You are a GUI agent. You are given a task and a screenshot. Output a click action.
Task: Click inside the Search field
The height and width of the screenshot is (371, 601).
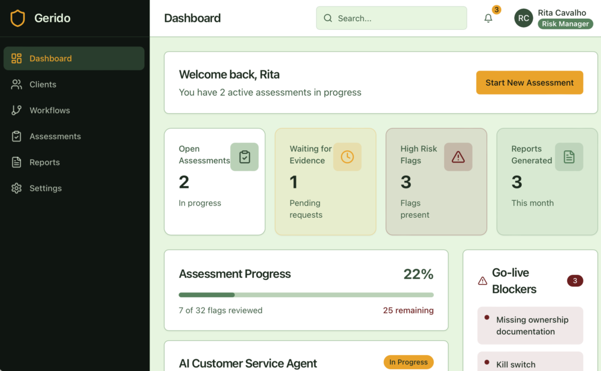coord(391,18)
